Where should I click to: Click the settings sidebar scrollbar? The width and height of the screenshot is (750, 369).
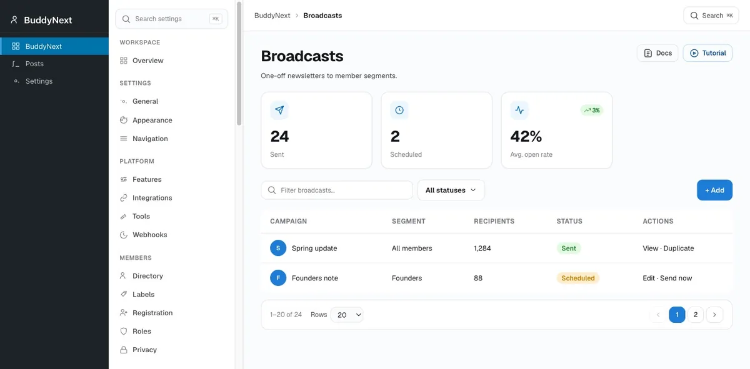(x=239, y=64)
